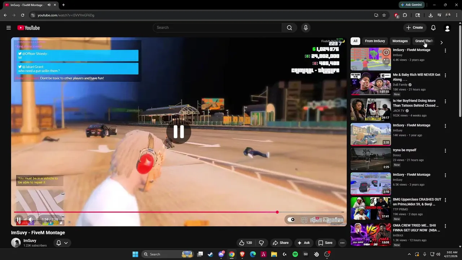Screen dimensions: 462x260
Task: Open OMA CREW TRIED ME video title
Action: (x=417, y=228)
